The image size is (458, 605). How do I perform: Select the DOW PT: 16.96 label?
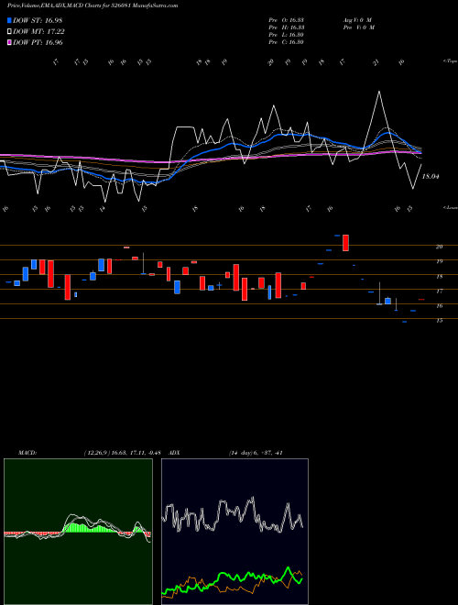38,42
